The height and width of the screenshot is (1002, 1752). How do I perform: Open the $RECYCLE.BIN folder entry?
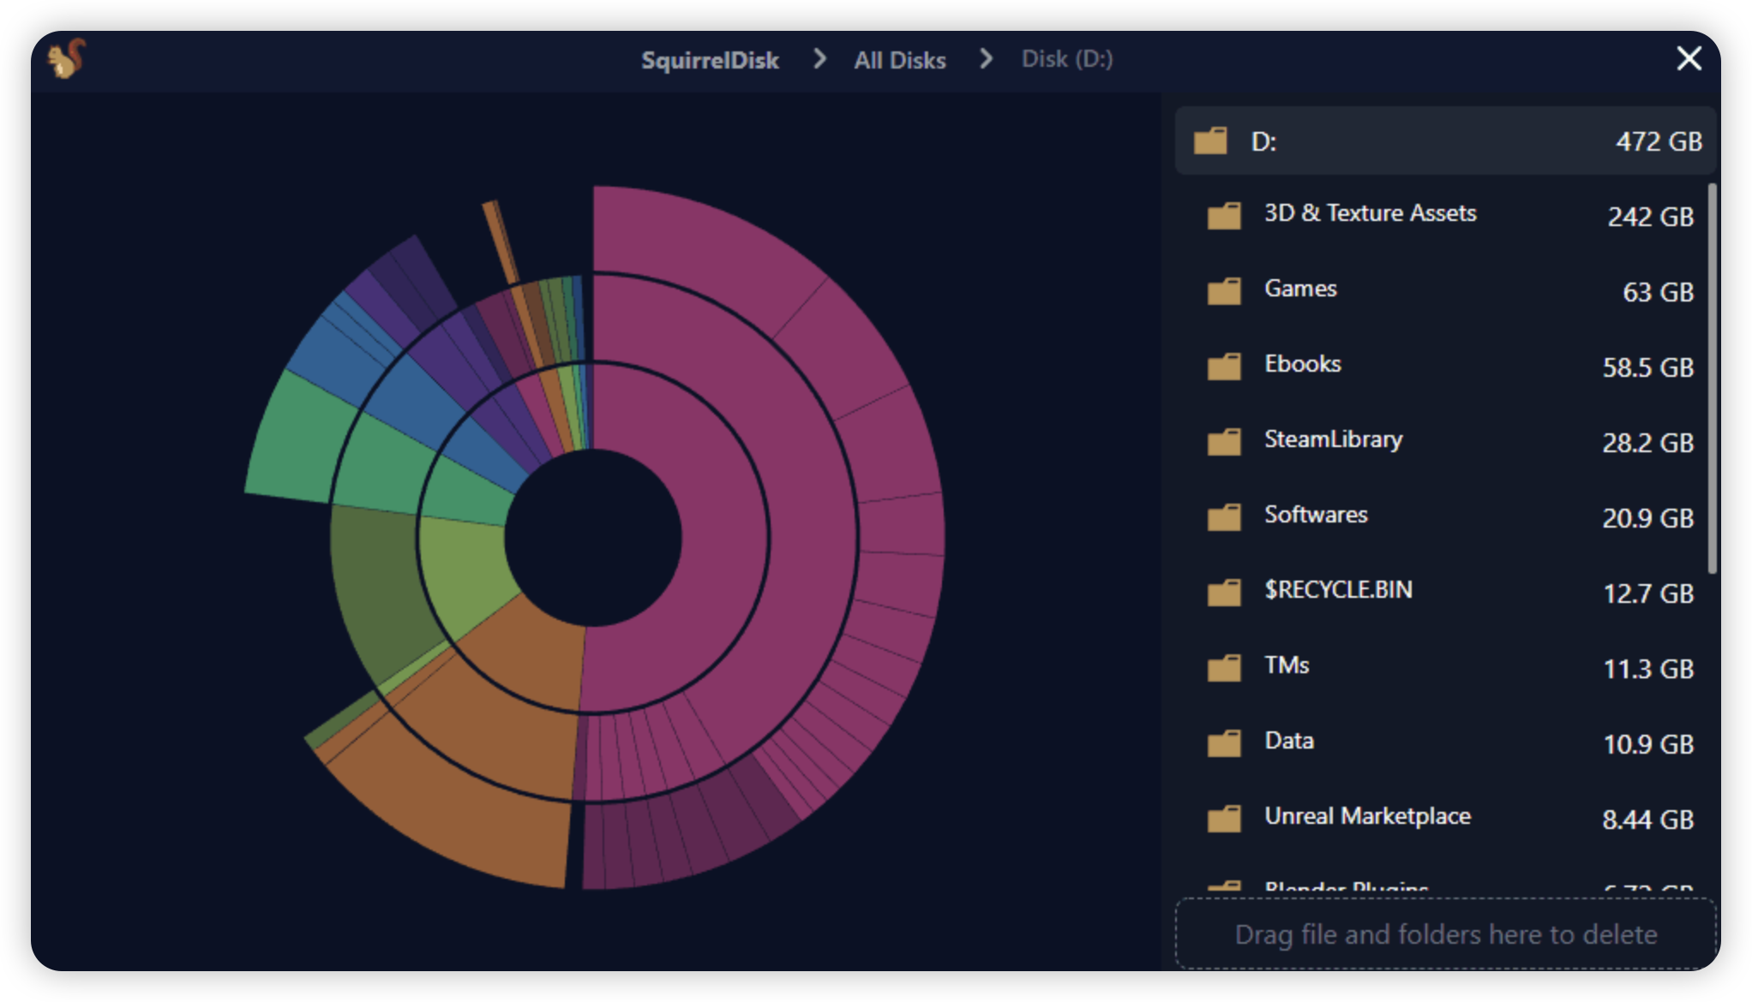[1446, 593]
